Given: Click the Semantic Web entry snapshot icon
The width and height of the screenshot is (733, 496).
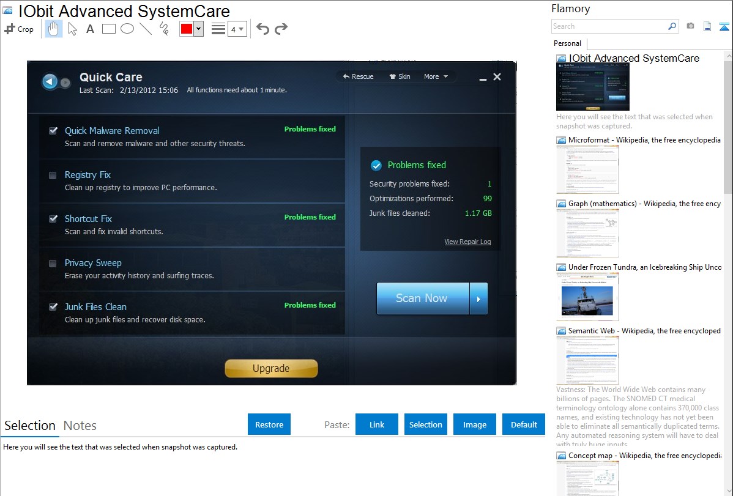Looking at the screenshot, I should coord(561,331).
